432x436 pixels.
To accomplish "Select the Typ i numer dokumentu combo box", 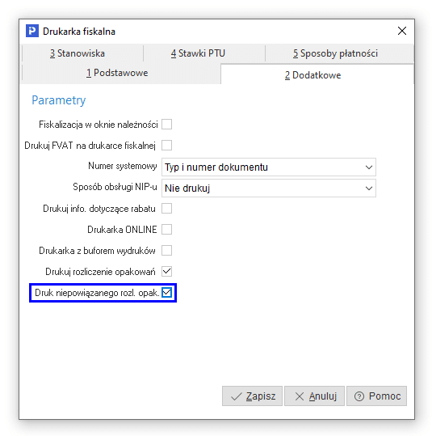I will (x=269, y=167).
